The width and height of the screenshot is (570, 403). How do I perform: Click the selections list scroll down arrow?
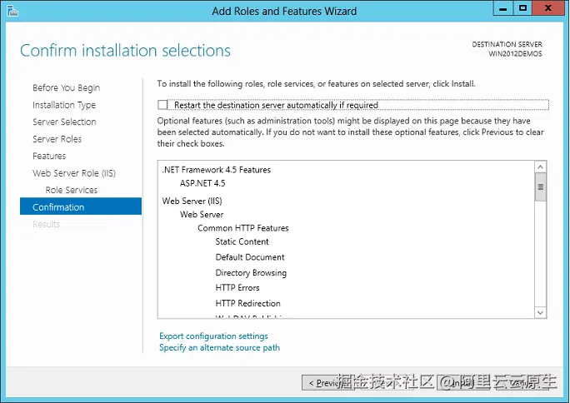[x=540, y=312]
